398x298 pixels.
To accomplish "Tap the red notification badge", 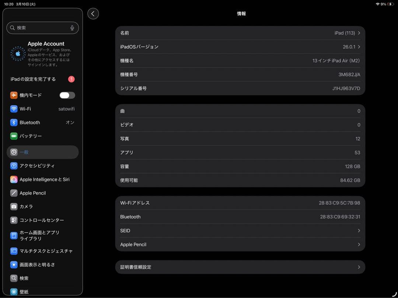I will (x=71, y=79).
